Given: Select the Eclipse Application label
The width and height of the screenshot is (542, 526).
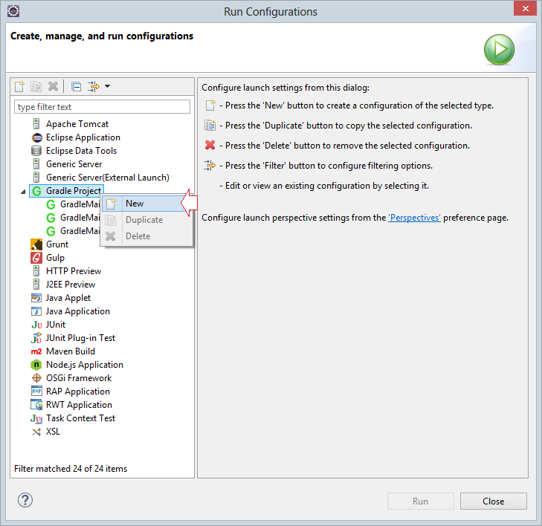Looking at the screenshot, I should [x=83, y=137].
